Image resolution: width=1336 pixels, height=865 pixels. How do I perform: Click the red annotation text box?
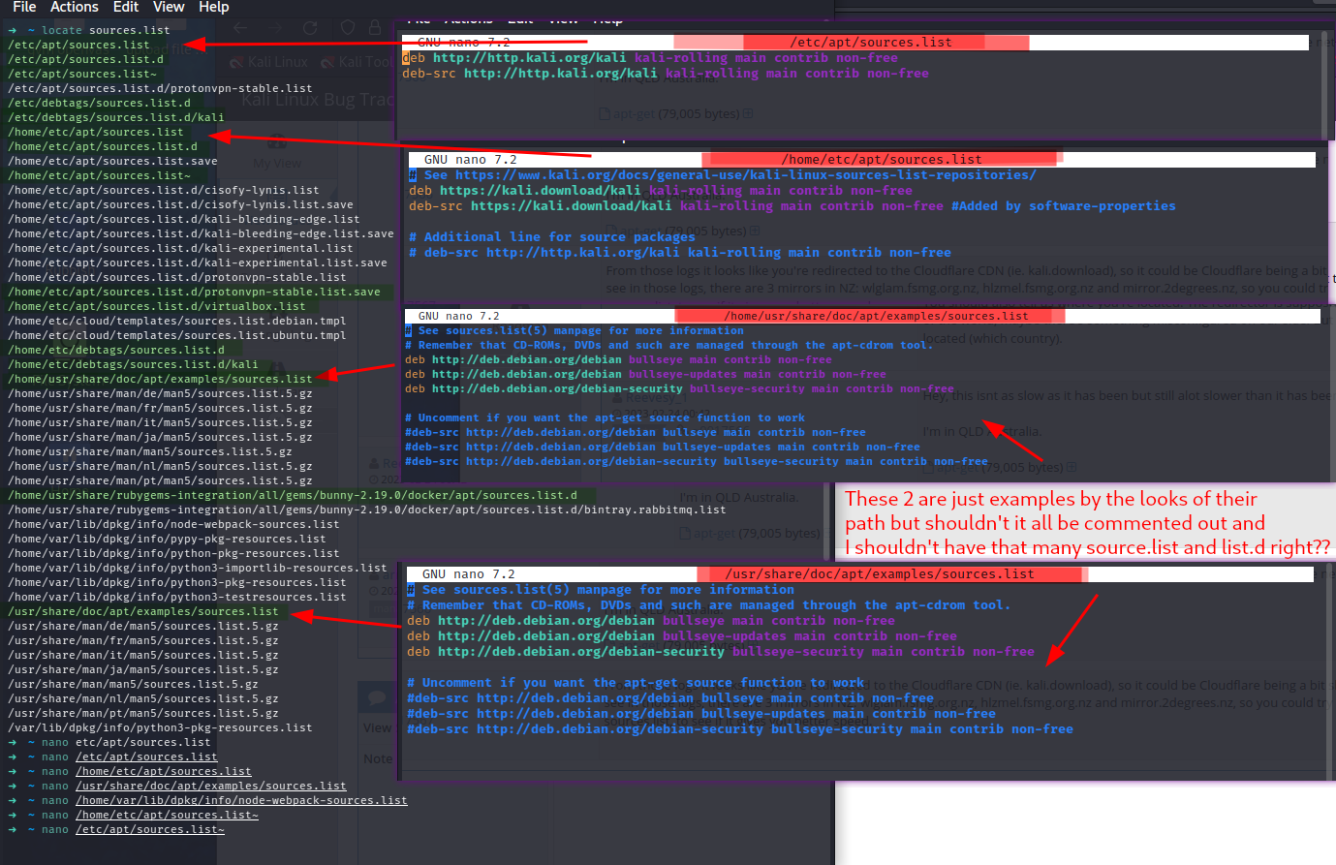1086,523
